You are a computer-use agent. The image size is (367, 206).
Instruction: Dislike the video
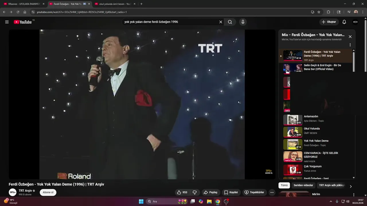(x=195, y=192)
